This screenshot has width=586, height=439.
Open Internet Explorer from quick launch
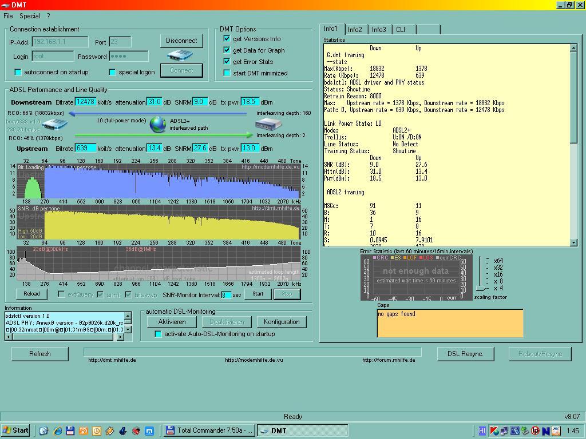(x=57, y=430)
